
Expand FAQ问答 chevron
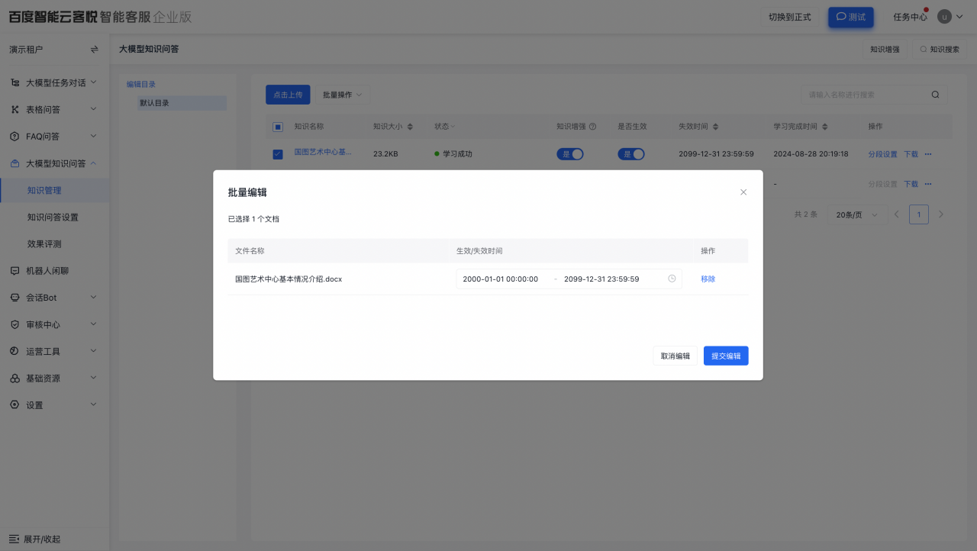coord(93,137)
